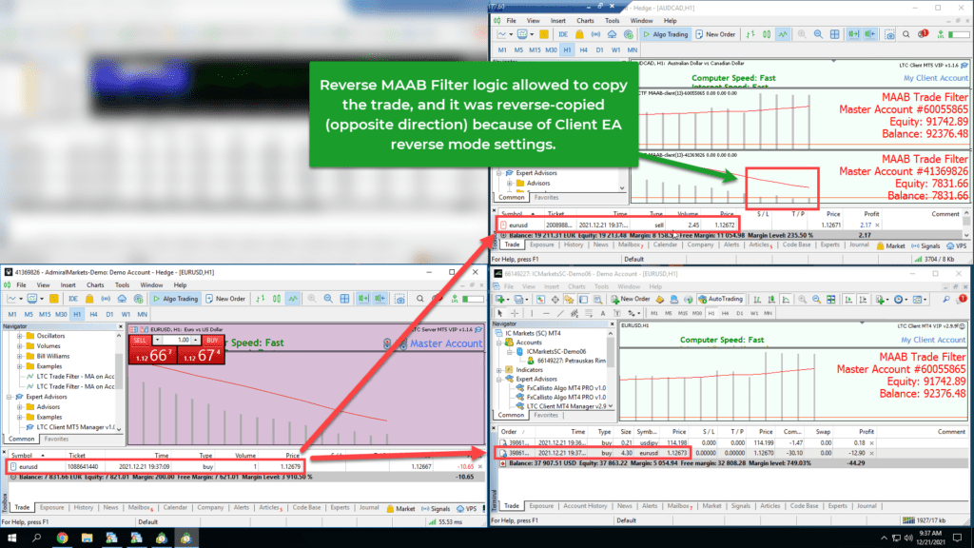
Task: Open volume dropdown arrow on EURUSD one-click panel
Action: tap(157, 340)
